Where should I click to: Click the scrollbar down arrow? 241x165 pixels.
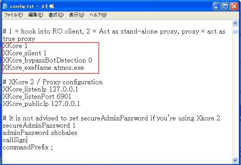235,160
